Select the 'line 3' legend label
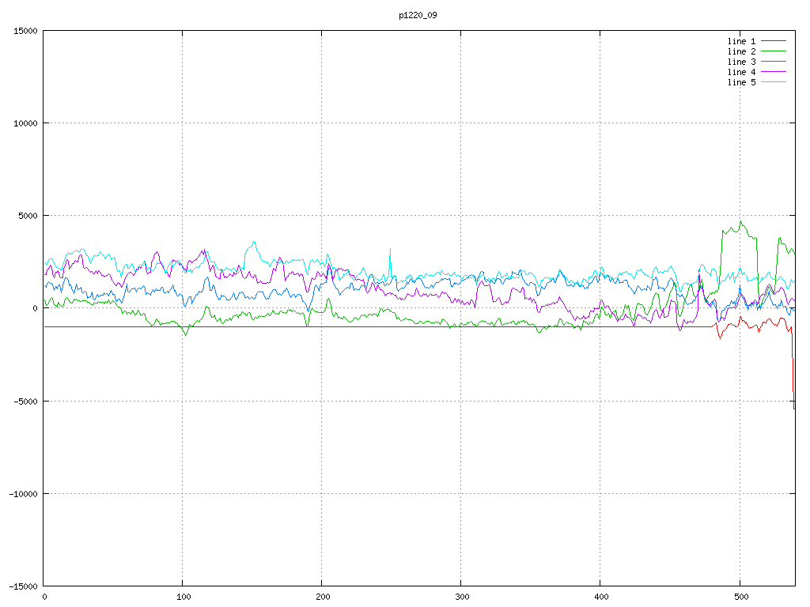This screenshot has width=810, height=607. (741, 62)
